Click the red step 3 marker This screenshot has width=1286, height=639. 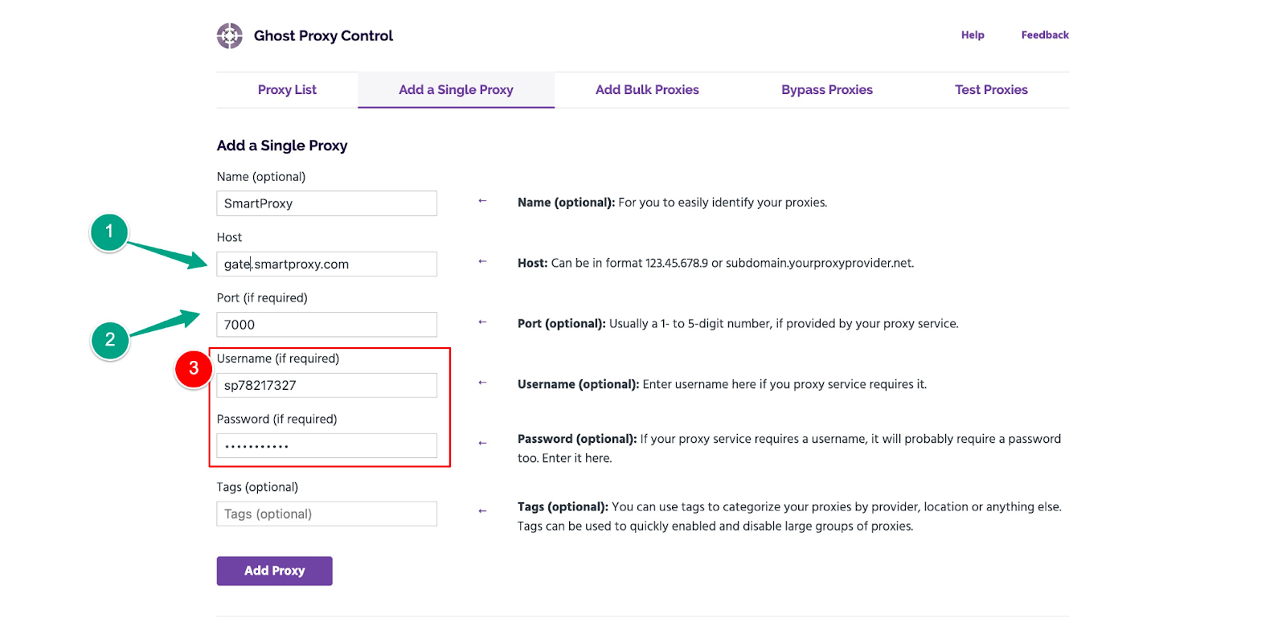click(x=194, y=369)
